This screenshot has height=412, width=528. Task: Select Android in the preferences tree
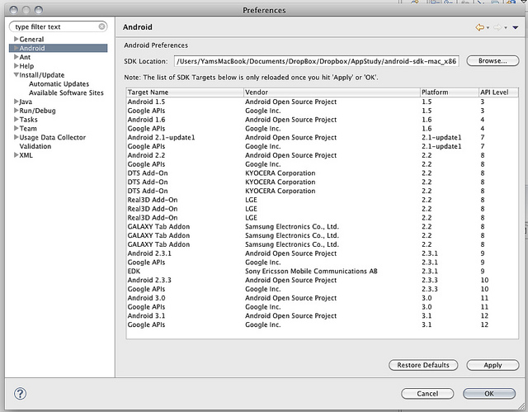point(32,48)
